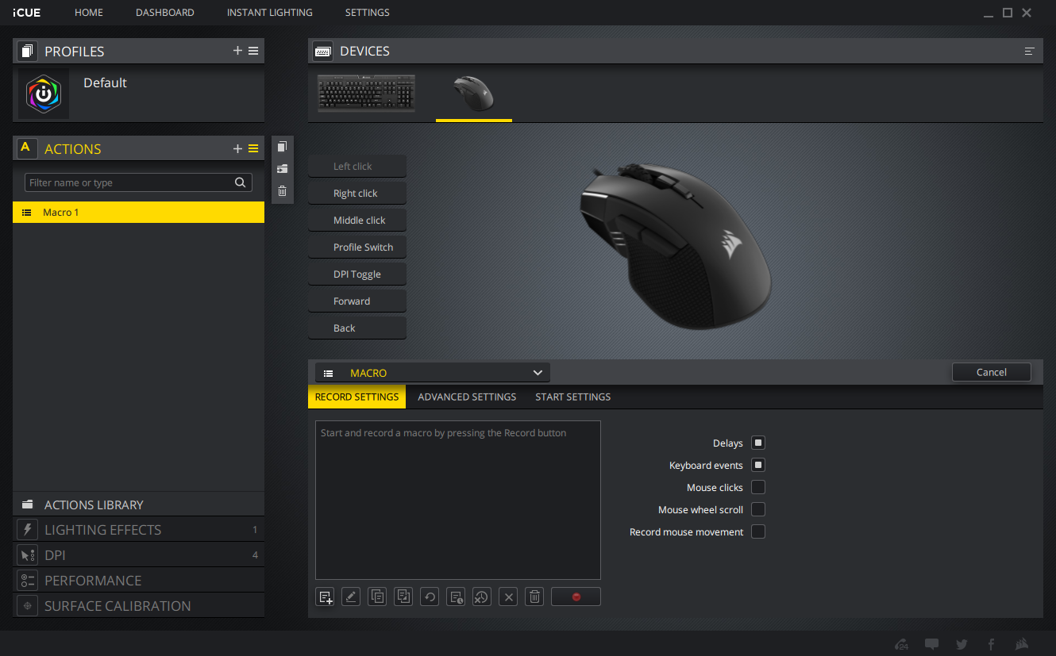Click the circular undo arrow icon
The height and width of the screenshot is (656, 1056).
(430, 597)
